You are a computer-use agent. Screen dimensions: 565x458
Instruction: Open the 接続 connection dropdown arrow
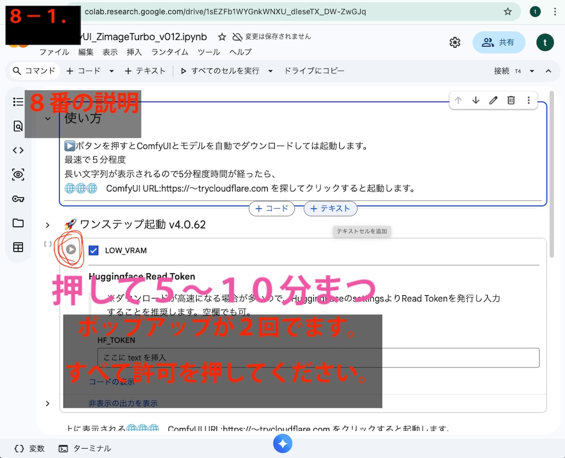pos(531,71)
